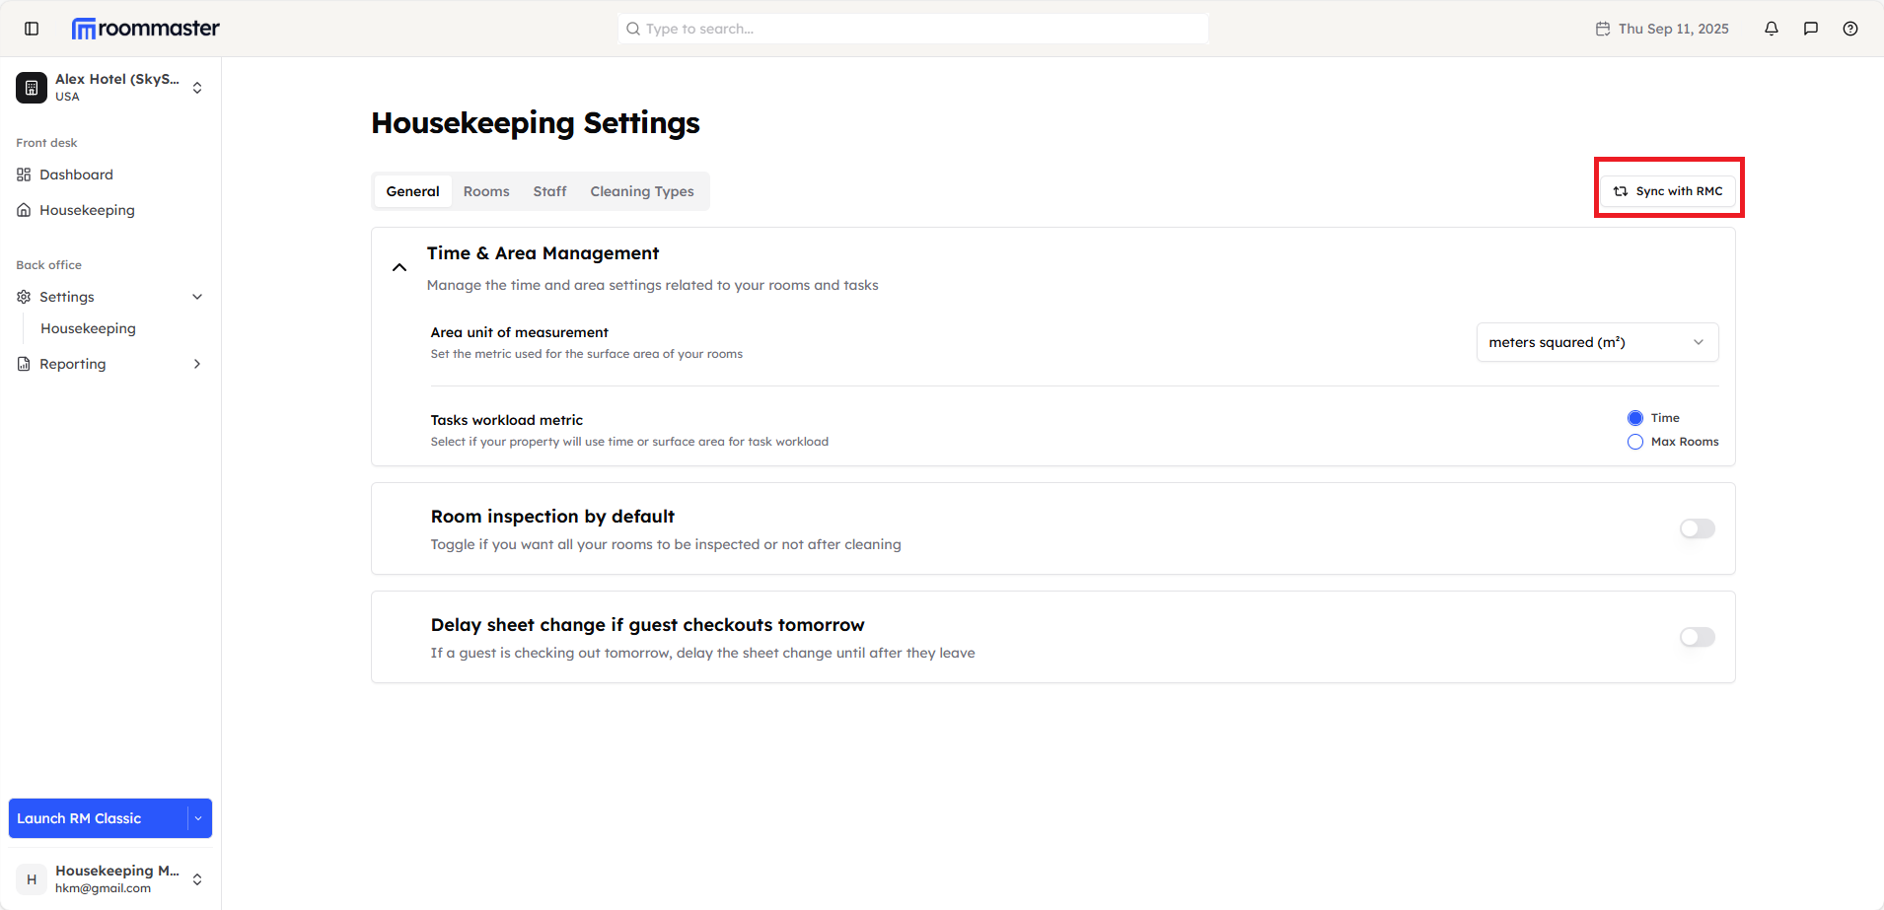Screen dimensions: 1884x910
Task: Open the chat messages icon
Action: 1811,29
